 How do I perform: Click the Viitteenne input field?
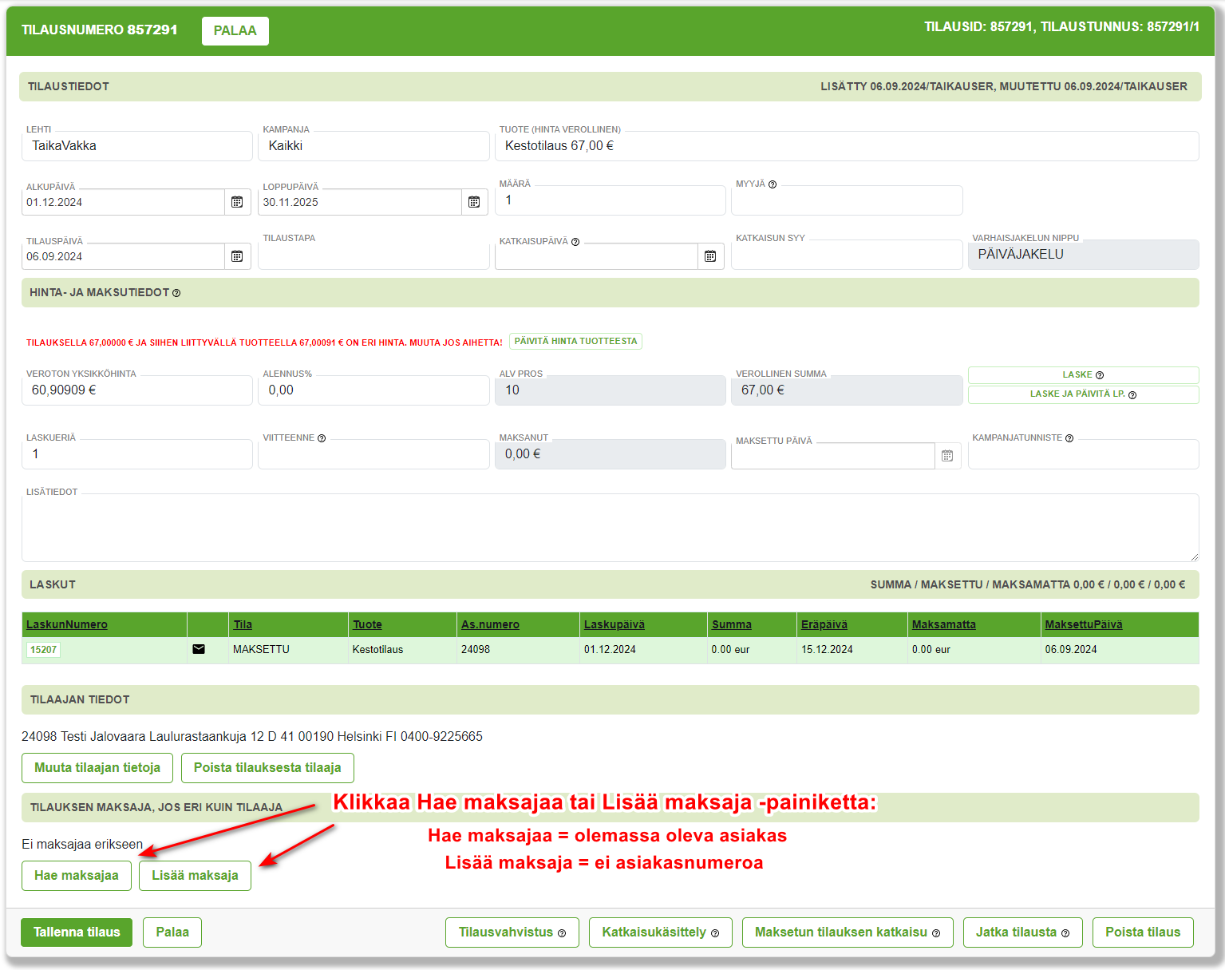coord(373,454)
